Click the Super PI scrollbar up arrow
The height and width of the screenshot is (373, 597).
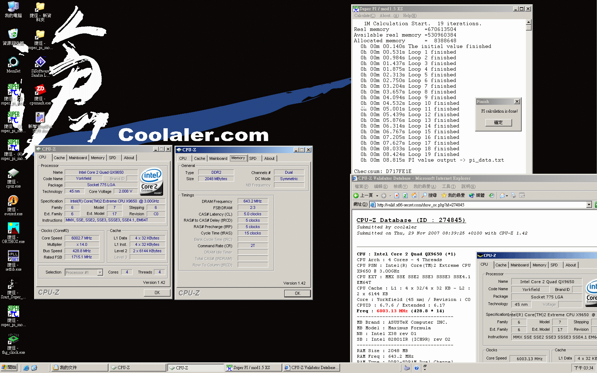click(529, 22)
